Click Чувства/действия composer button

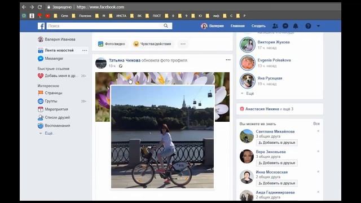point(152,44)
